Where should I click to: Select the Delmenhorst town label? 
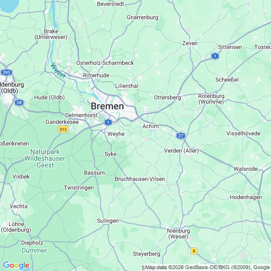[x=82, y=115]
